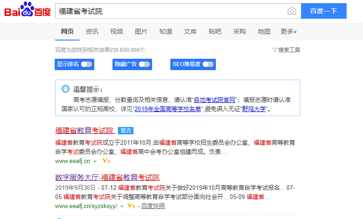Click V3 icon beside eeafj.cn/syzxksyy/
Viewport: 363px width, 219px height.
point(131,206)
